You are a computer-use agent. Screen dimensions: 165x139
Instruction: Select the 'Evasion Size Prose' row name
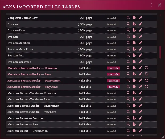pos(19,62)
